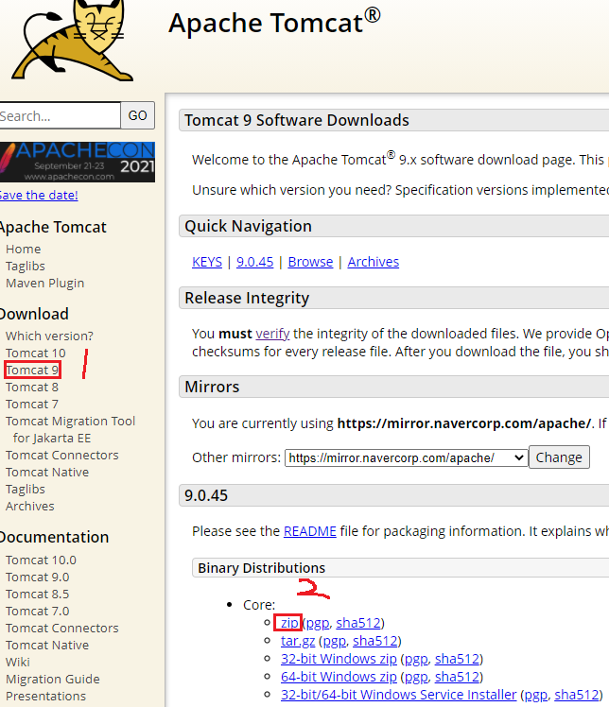Screen dimensions: 609x707
Task: Open Tomcat Connectors under Download
Action: pos(62,455)
